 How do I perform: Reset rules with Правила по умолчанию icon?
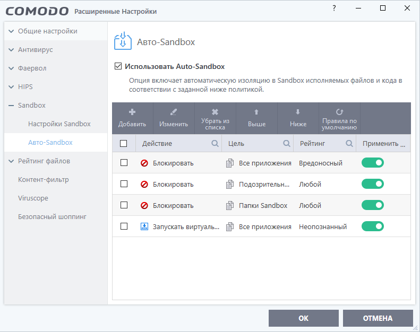339,112
